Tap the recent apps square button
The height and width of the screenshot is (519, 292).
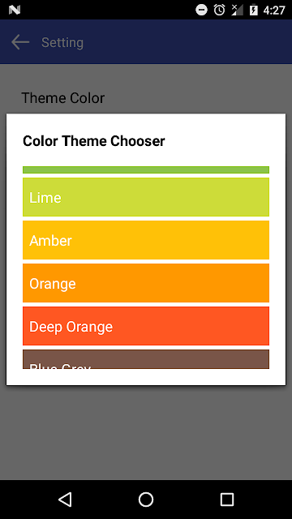point(227,500)
